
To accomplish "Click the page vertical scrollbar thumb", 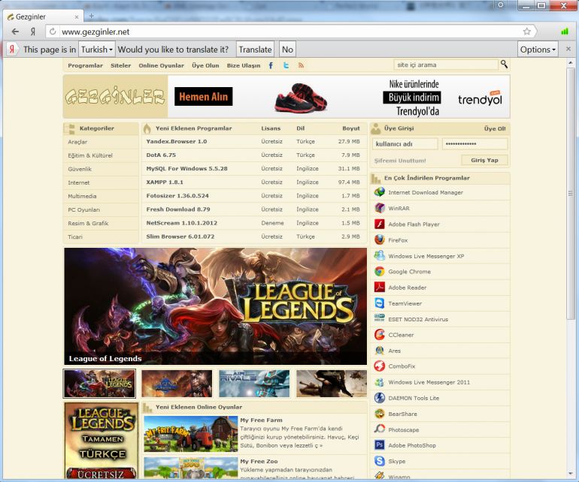I will pos(571,194).
